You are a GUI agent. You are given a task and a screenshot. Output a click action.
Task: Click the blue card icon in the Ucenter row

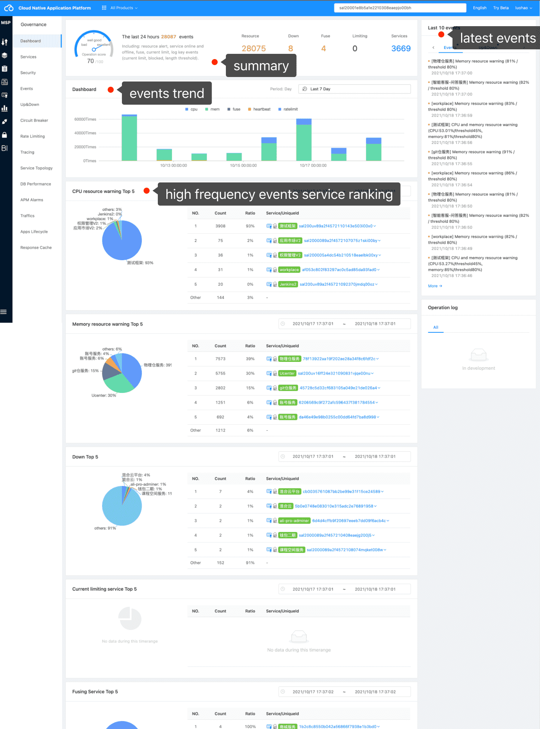(269, 373)
